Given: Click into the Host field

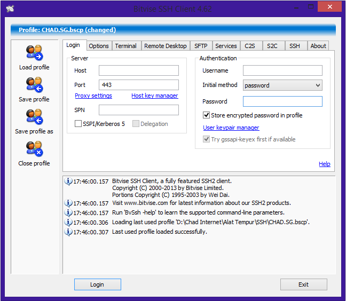Looking at the screenshot, I should click(139, 70).
